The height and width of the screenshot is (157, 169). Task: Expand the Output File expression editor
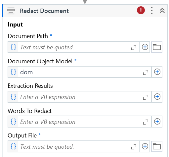pos(134,147)
